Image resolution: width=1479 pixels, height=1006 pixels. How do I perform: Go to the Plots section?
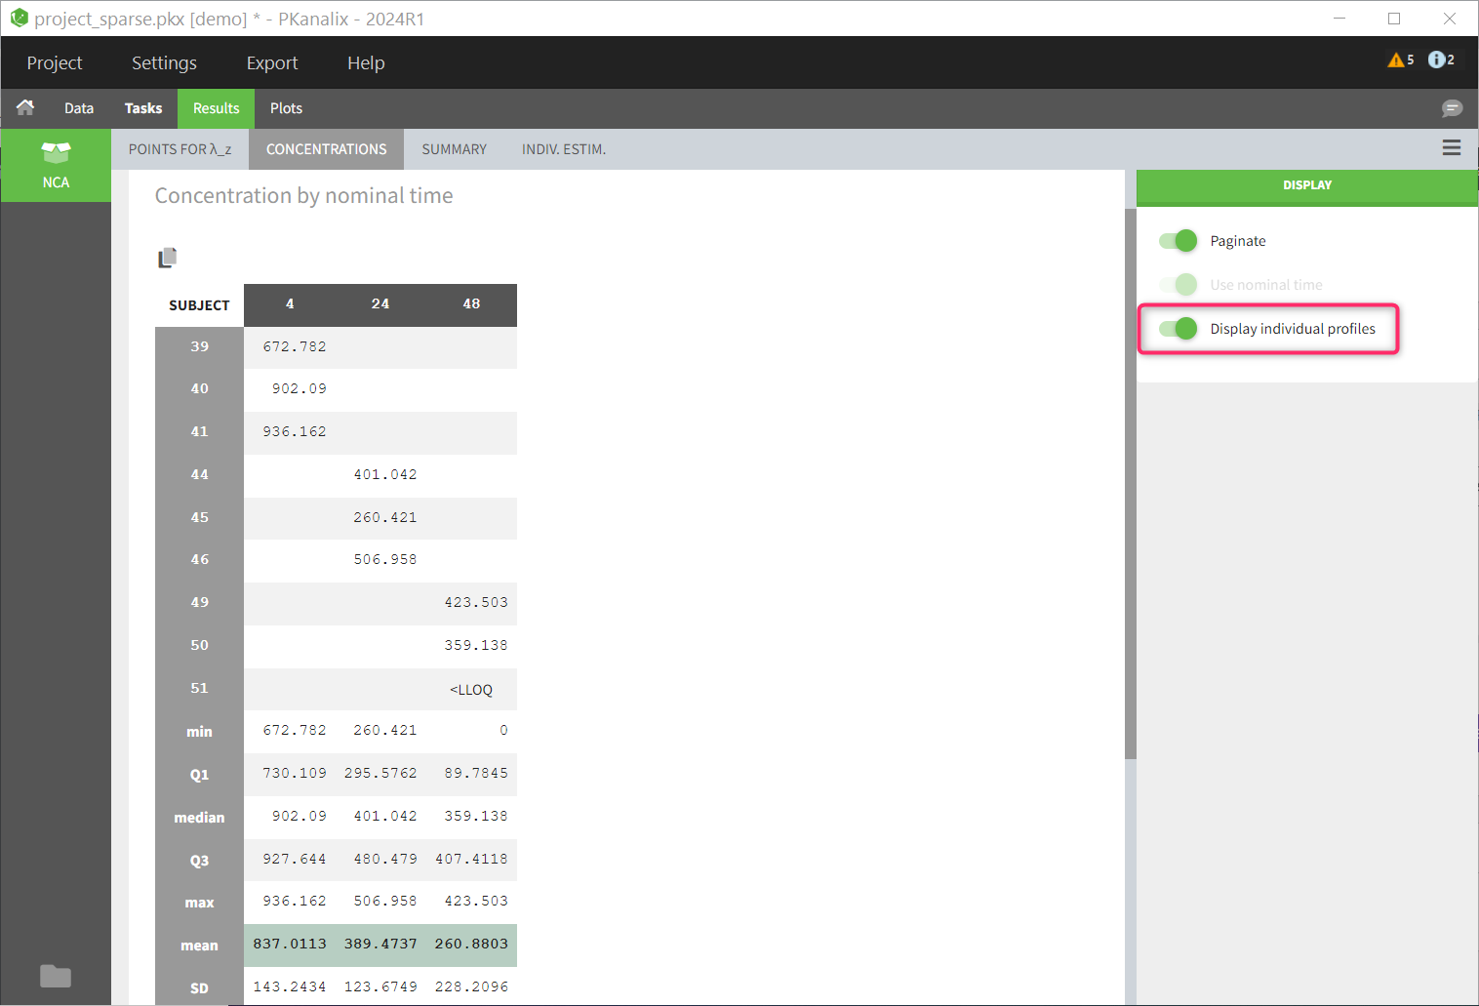[x=286, y=108]
